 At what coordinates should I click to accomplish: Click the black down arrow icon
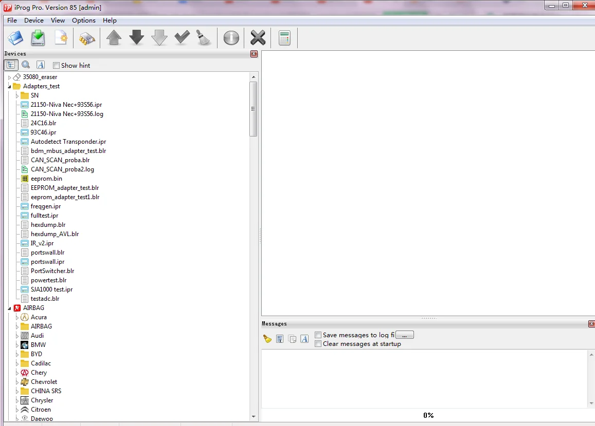click(x=137, y=37)
